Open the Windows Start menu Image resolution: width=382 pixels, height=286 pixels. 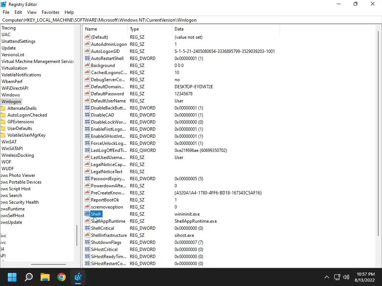pos(12,277)
